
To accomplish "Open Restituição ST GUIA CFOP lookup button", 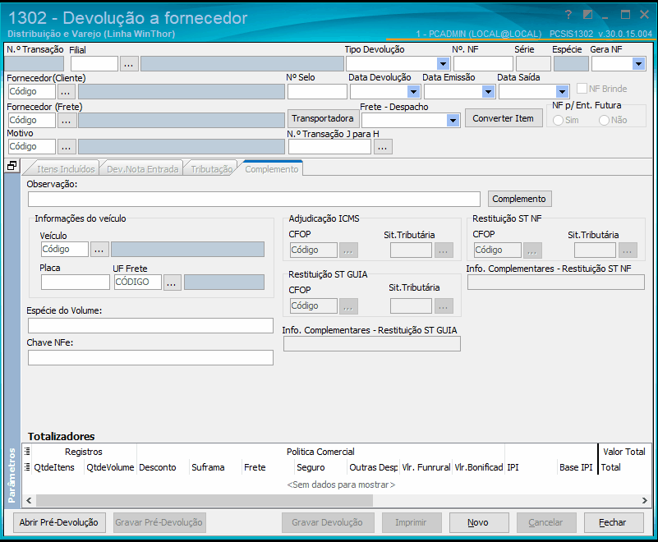I will pyautogui.click(x=348, y=305).
